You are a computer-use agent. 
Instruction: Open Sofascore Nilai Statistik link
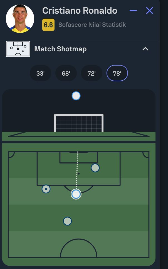pos(92,25)
